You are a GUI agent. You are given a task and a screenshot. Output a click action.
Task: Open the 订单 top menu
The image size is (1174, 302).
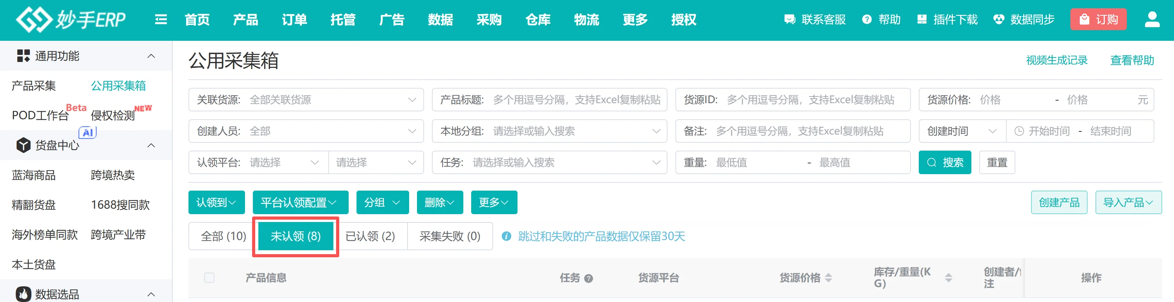tap(294, 20)
